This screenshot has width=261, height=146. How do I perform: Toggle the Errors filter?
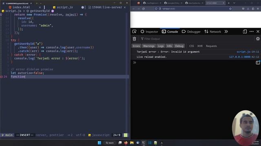[x=136, y=46]
